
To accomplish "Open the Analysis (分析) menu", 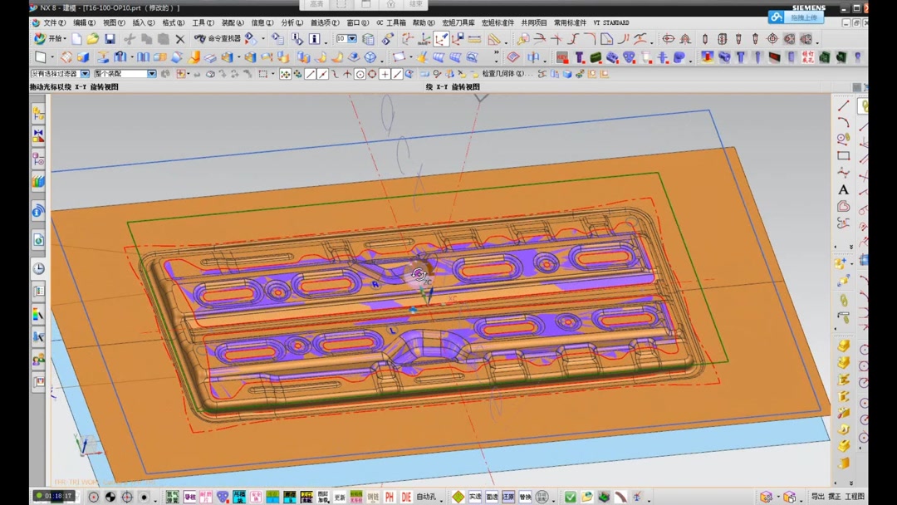I will point(292,23).
